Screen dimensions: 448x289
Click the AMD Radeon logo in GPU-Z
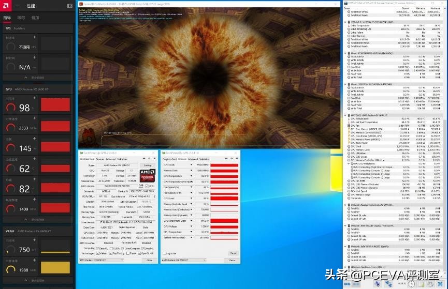point(148,176)
